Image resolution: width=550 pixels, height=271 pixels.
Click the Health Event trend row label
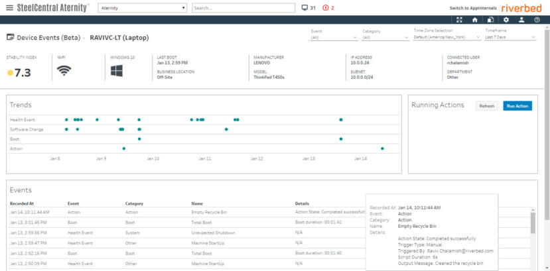tap(23, 120)
